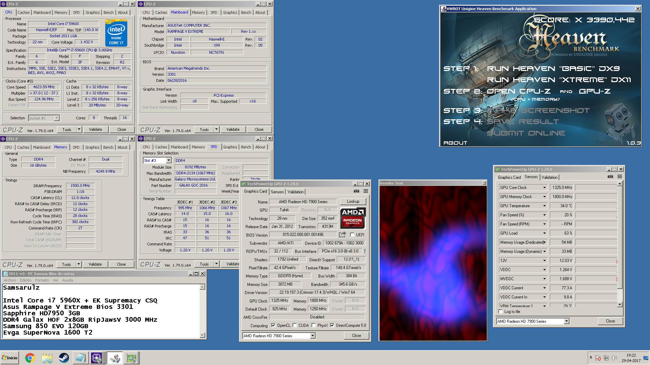Switch to Validation tab in GPU-Z Sensors window
This screenshot has width=650, height=365.
coord(549,177)
